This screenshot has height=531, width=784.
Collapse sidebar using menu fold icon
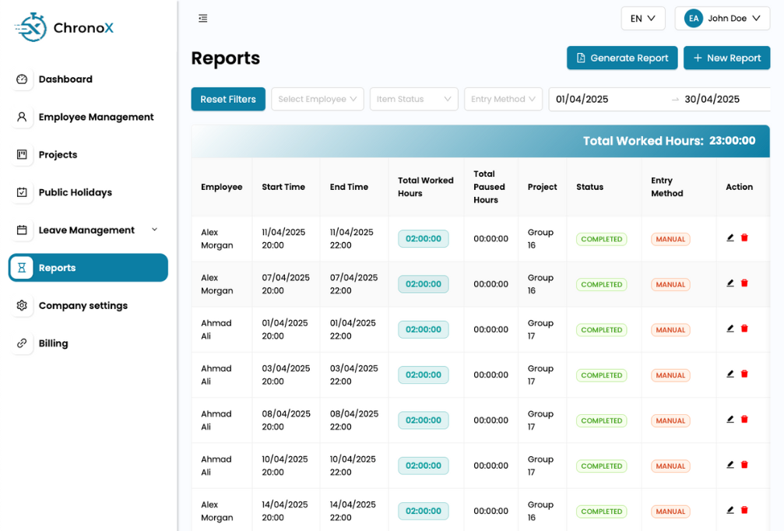click(202, 19)
